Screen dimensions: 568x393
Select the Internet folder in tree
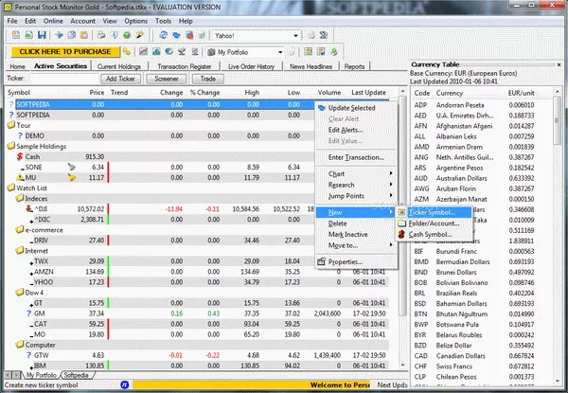pos(36,251)
